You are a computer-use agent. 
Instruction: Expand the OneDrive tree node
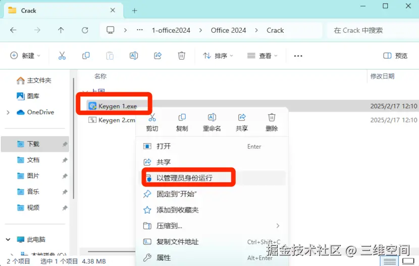point(8,112)
